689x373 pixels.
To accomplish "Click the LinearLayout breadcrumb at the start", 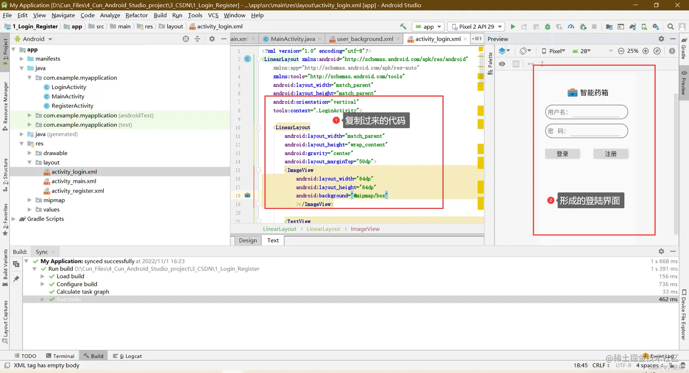I will (279, 229).
